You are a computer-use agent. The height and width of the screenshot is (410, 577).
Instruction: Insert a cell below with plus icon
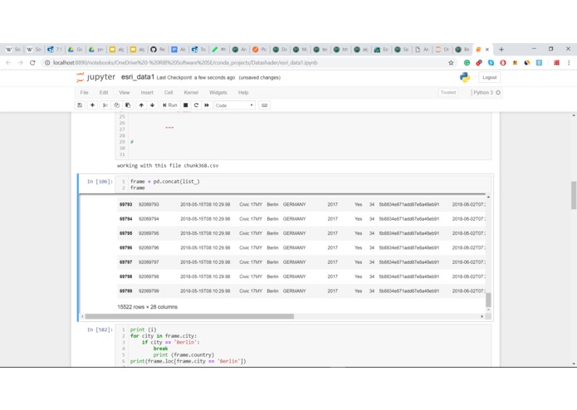pos(92,105)
